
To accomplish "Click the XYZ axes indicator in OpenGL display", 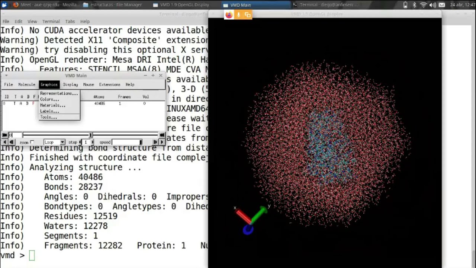I will [251, 220].
